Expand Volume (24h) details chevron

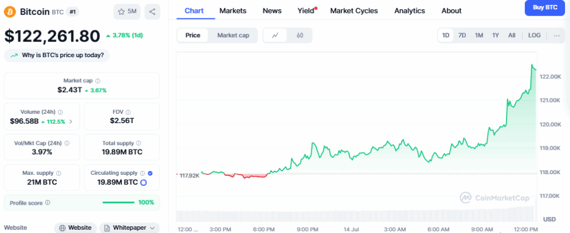click(71, 121)
